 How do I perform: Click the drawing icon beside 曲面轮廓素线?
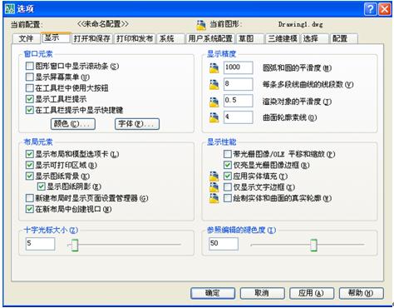214,117
